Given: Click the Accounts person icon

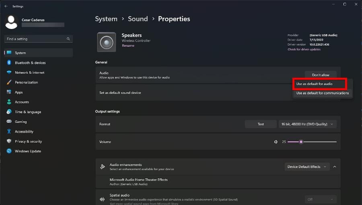Looking at the screenshot, I should coord(9,101).
